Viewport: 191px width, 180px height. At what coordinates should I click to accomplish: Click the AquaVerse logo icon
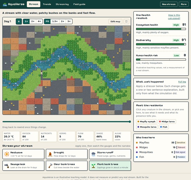point(5,4)
